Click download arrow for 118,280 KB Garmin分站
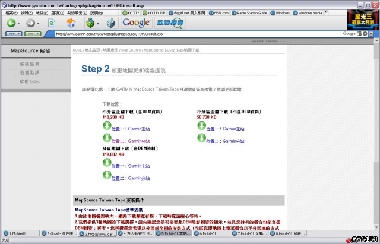The height and width of the screenshot is (244, 380). pyautogui.click(x=107, y=138)
